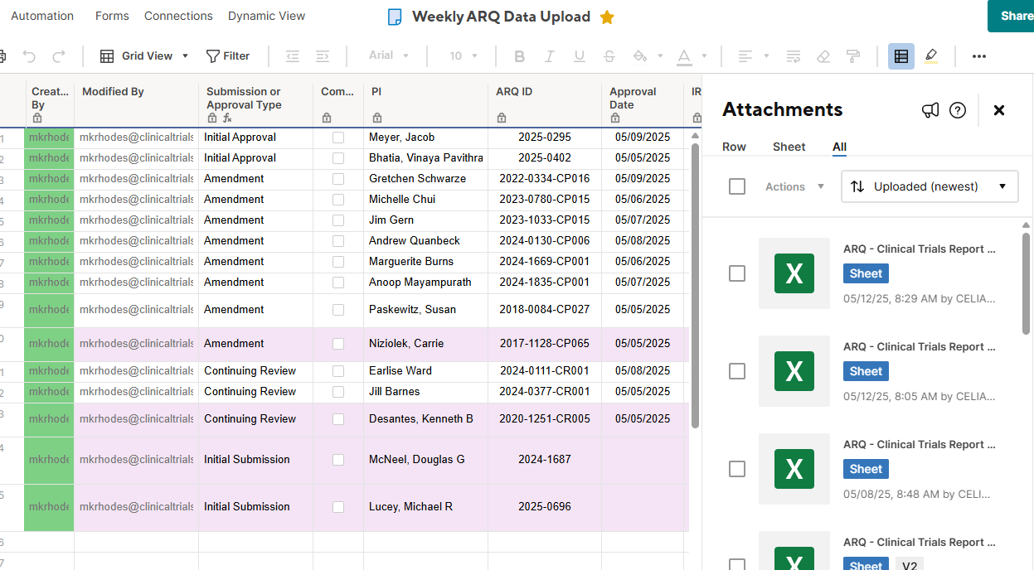Viewport: 1034px width, 570px height.
Task: Close the Attachments panel
Action: 999,110
